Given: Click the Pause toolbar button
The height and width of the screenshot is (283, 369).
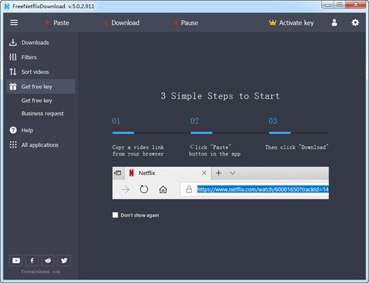Looking at the screenshot, I should point(186,23).
